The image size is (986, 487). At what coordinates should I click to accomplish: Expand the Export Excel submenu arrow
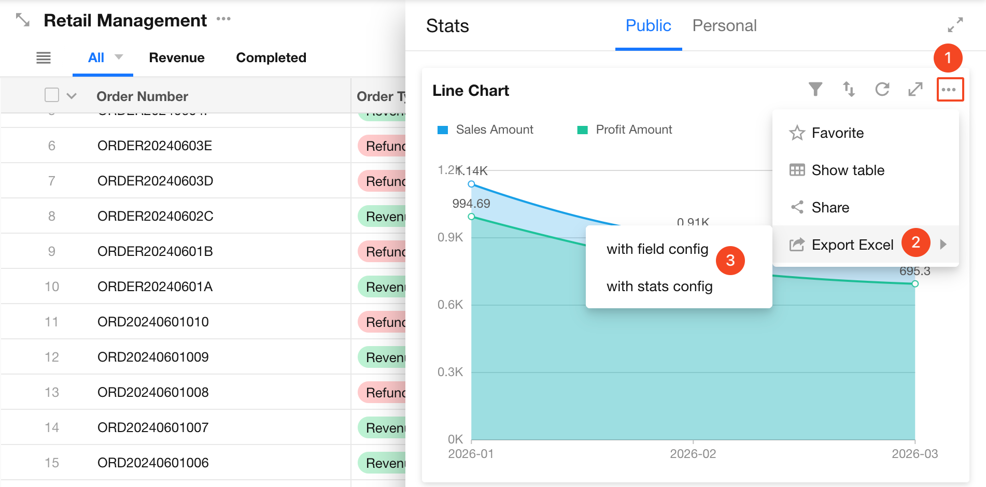coord(943,245)
